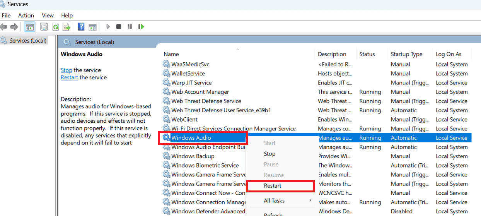Click Running status of Web Account Manager
The height and width of the screenshot is (216, 481).
[370, 92]
